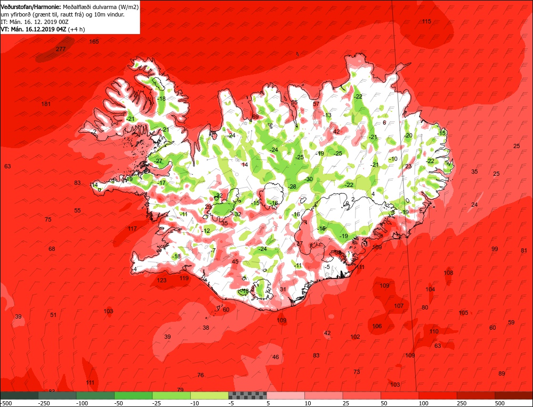Click the value 31 near the south coast

click(283, 289)
